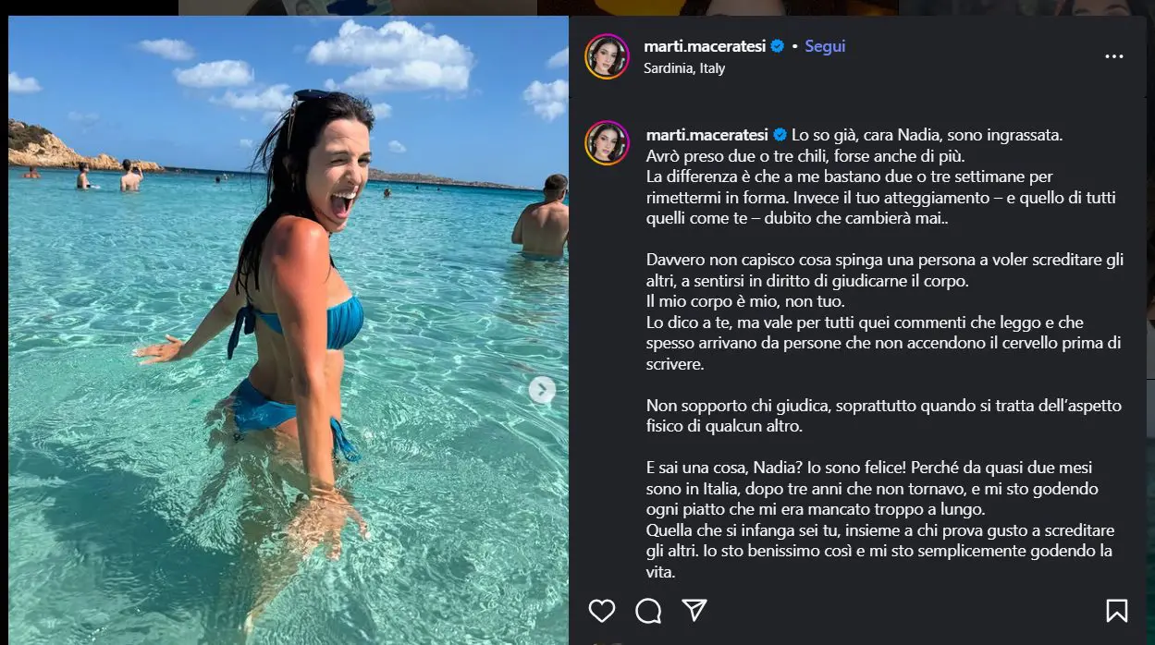Open the three-dot more options menu

1114,56
